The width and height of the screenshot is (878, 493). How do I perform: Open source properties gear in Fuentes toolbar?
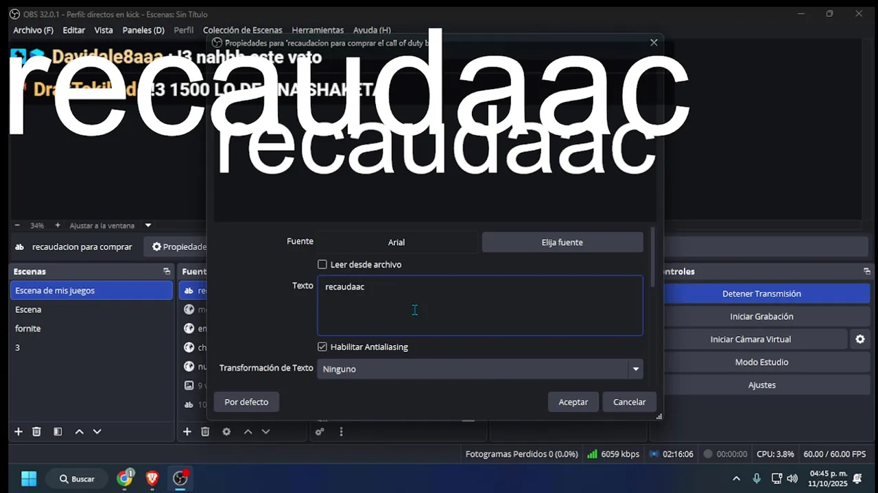226,431
